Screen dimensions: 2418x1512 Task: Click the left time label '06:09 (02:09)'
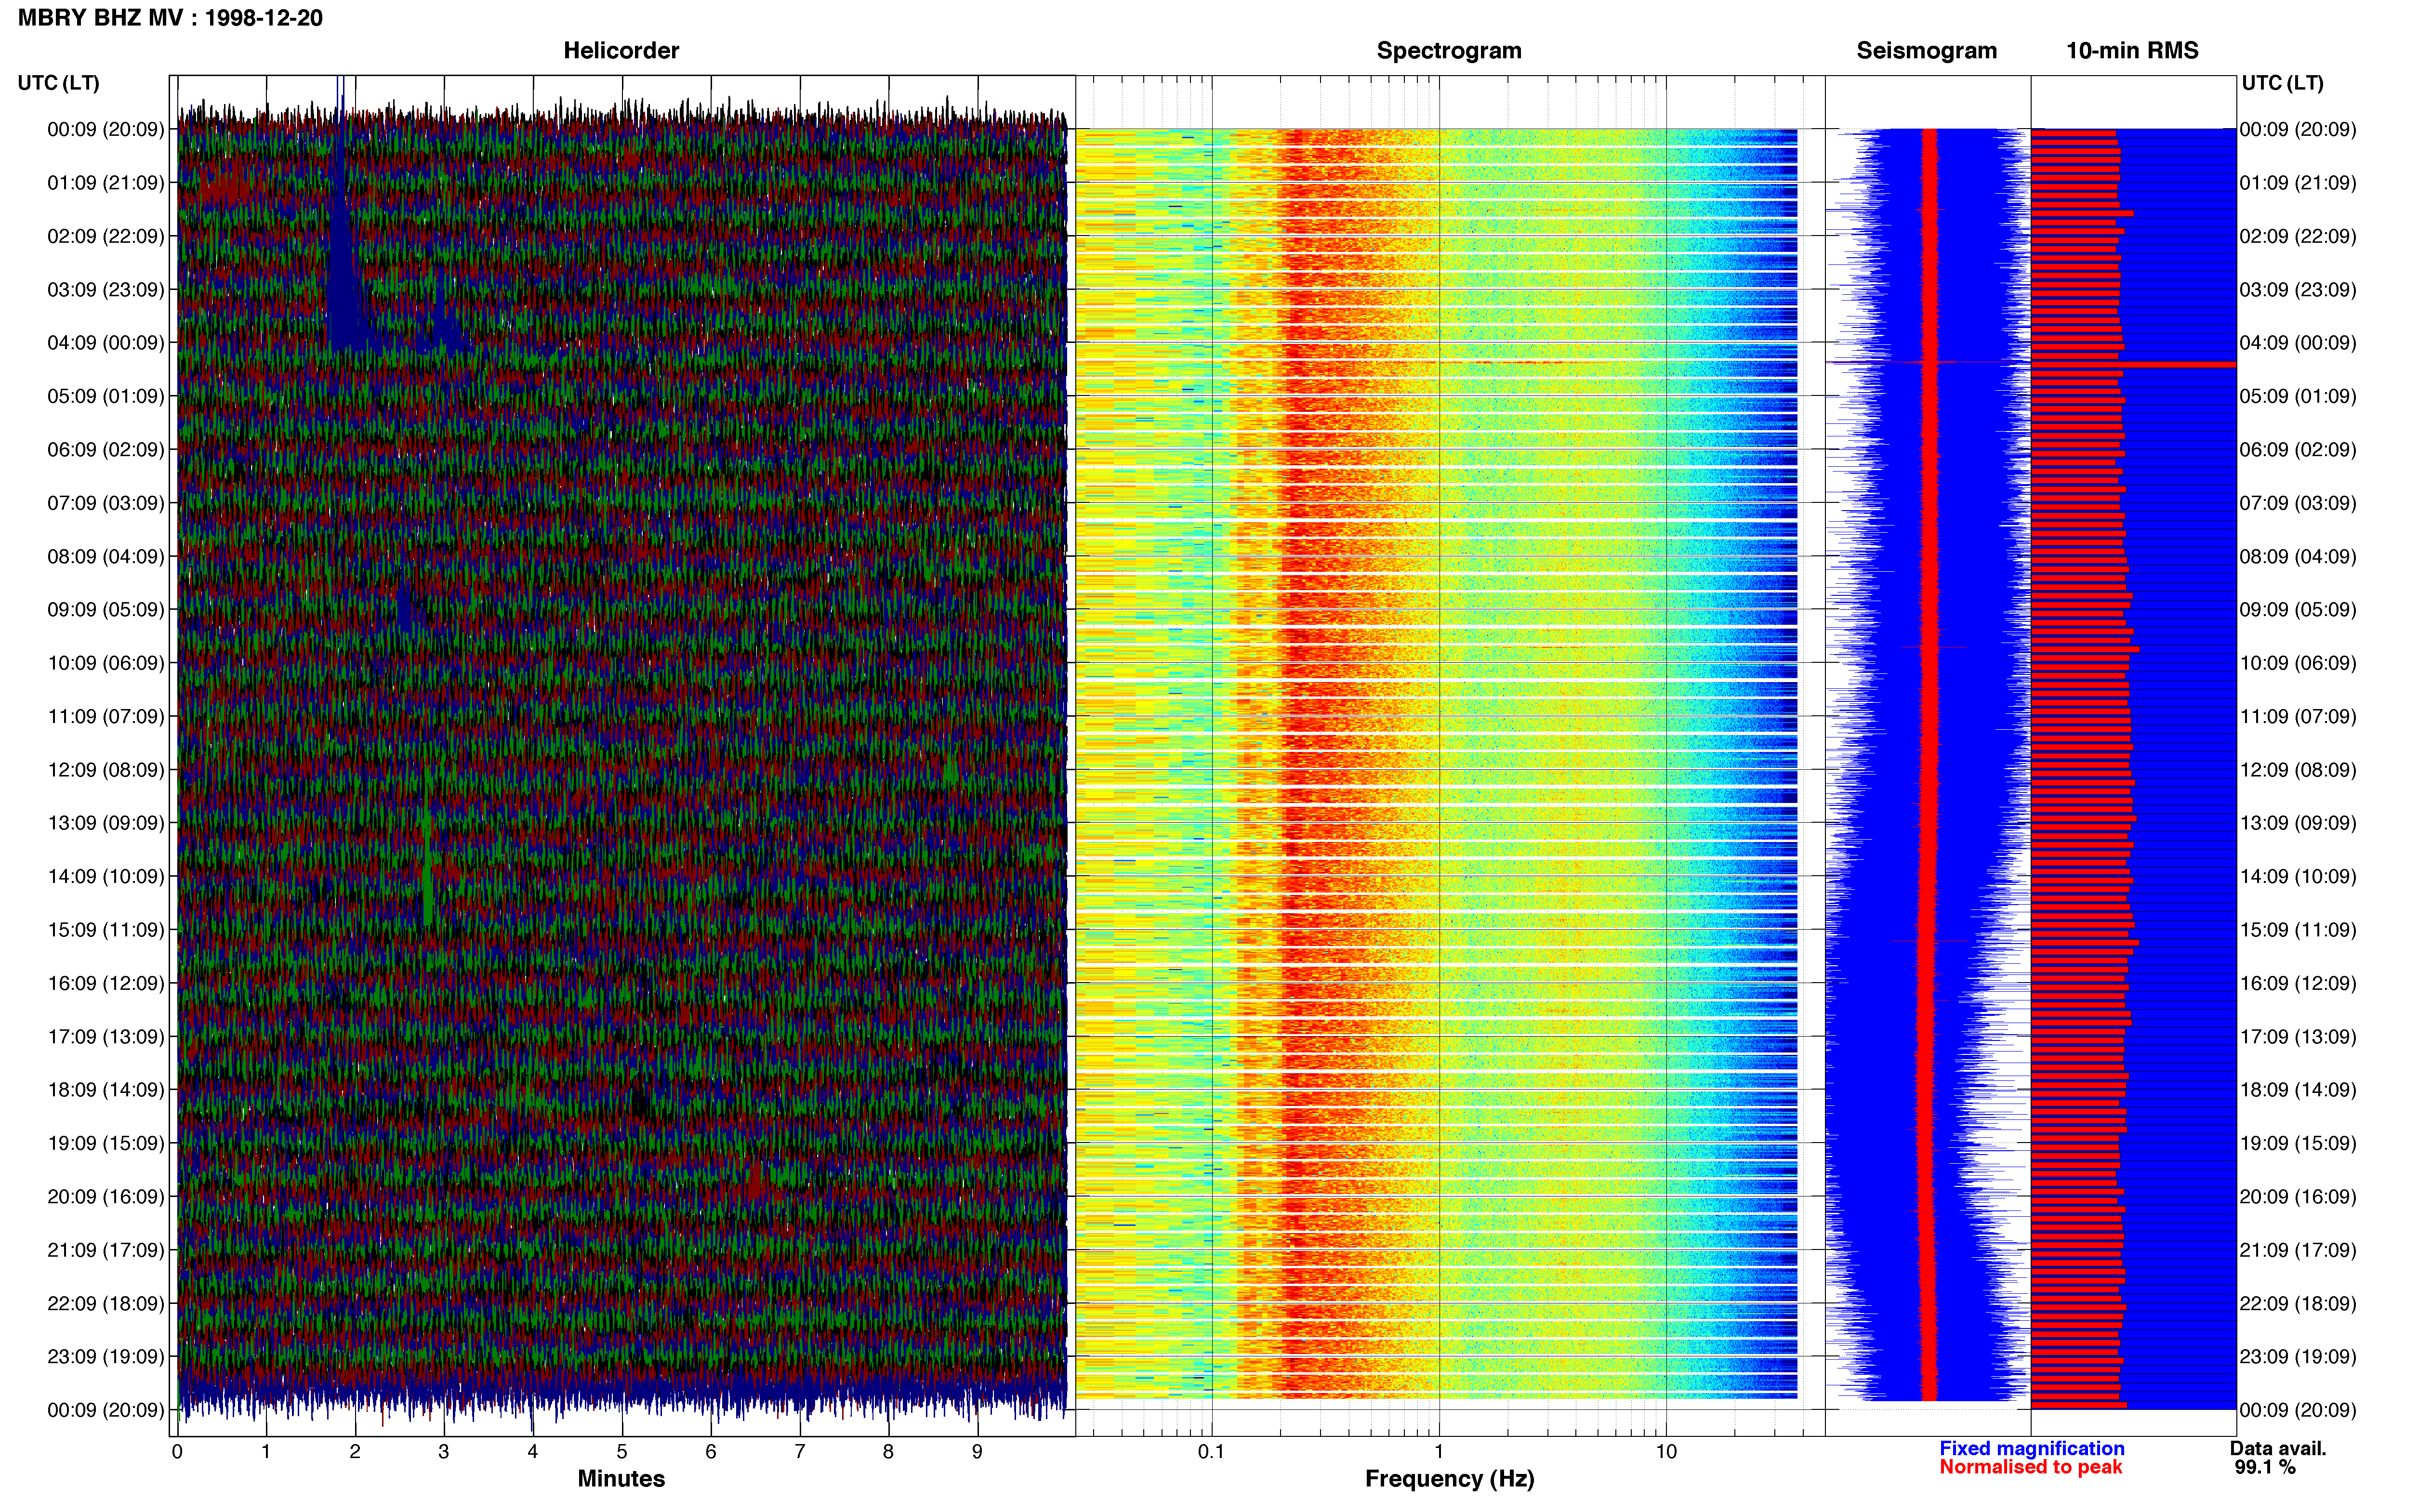(106, 450)
